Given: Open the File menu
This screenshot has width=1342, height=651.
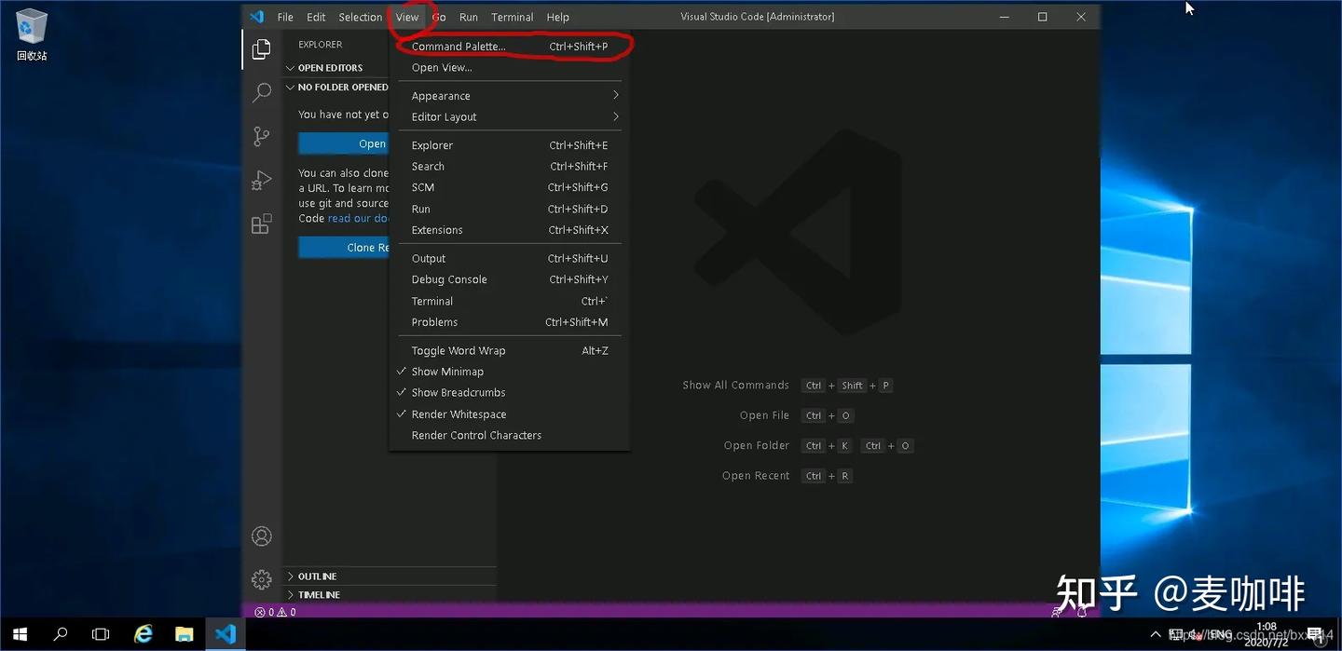Looking at the screenshot, I should tap(285, 17).
